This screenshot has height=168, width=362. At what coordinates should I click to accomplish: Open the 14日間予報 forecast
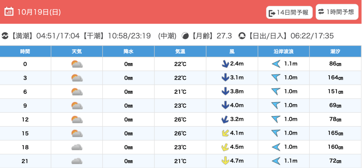[x=290, y=13]
